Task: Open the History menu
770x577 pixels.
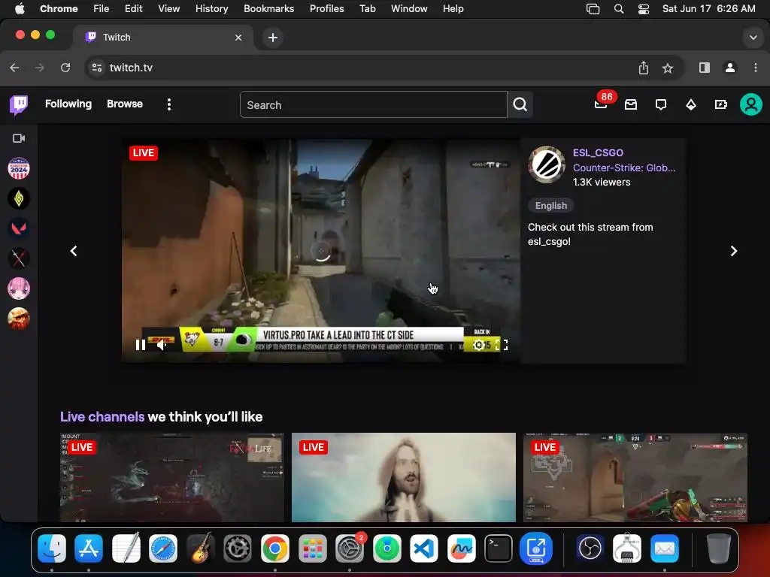Action: (x=211, y=9)
